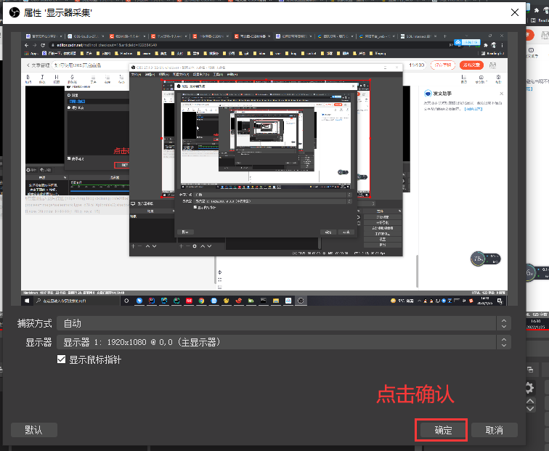This screenshot has height=451, width=549.
Task: Open the 显示器 dropdown listing 1920x1080 display
Action: [284, 342]
